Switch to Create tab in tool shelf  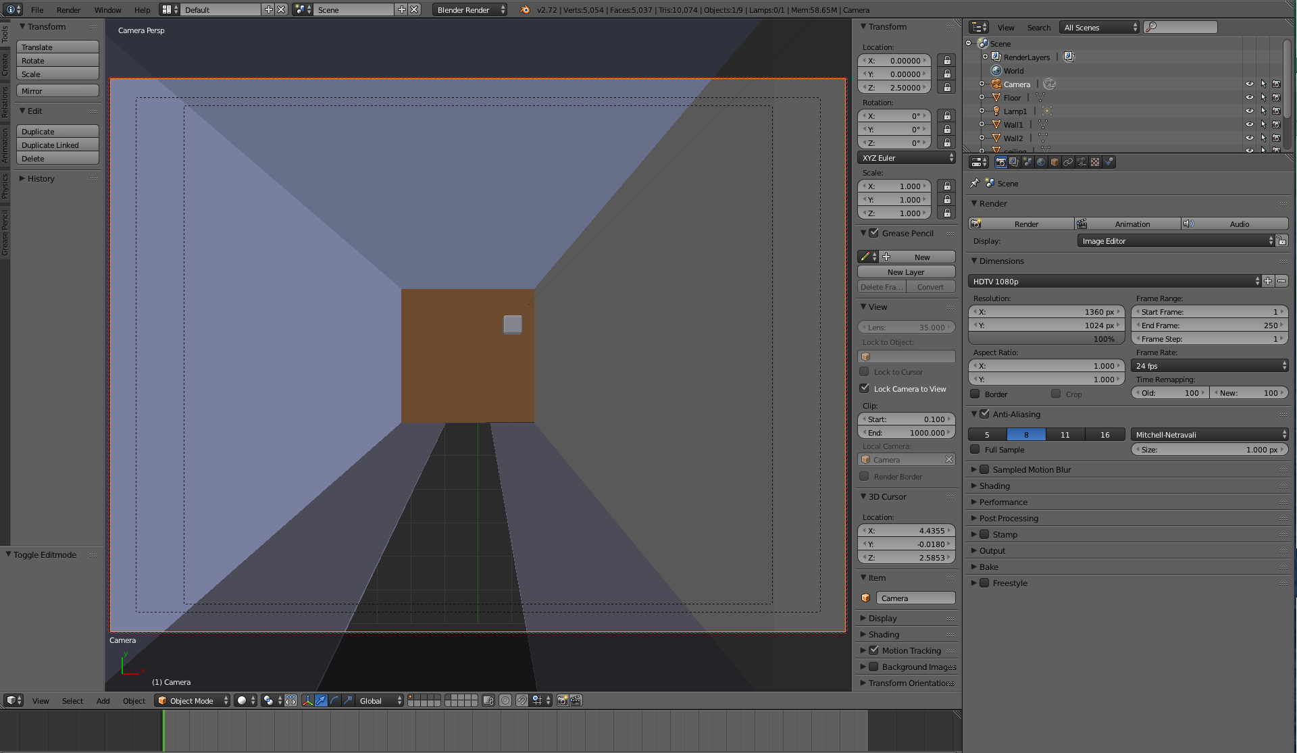pyautogui.click(x=5, y=63)
